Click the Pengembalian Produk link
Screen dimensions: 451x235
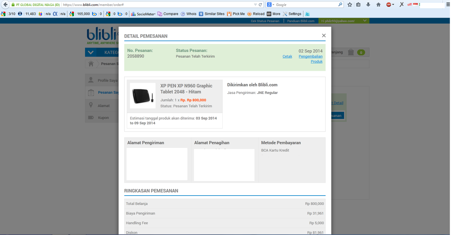click(311, 59)
